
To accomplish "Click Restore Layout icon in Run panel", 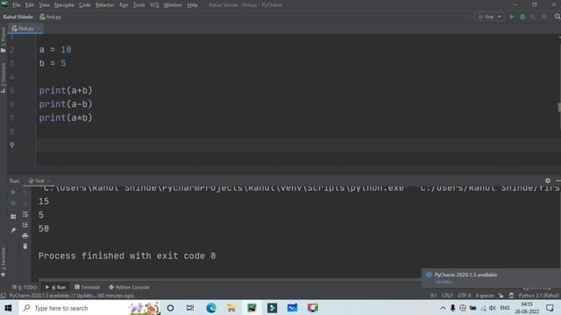I will click(13, 216).
